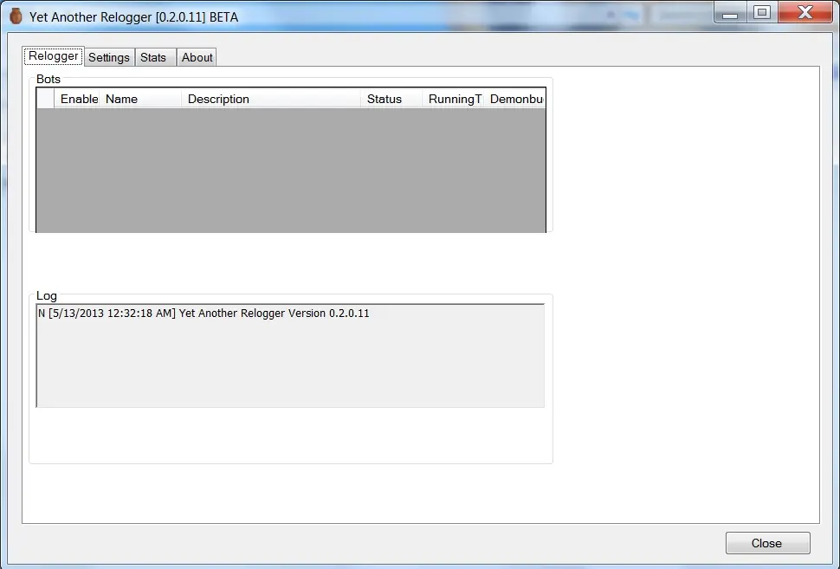Click the Description column header
The width and height of the screenshot is (840, 569).
[x=271, y=99]
